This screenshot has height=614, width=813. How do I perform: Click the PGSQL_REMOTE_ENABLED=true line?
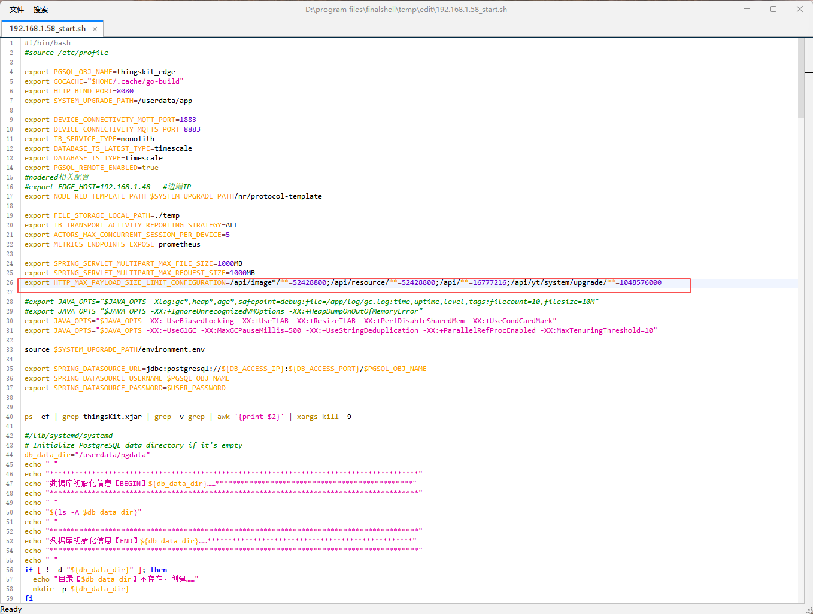tap(92, 168)
